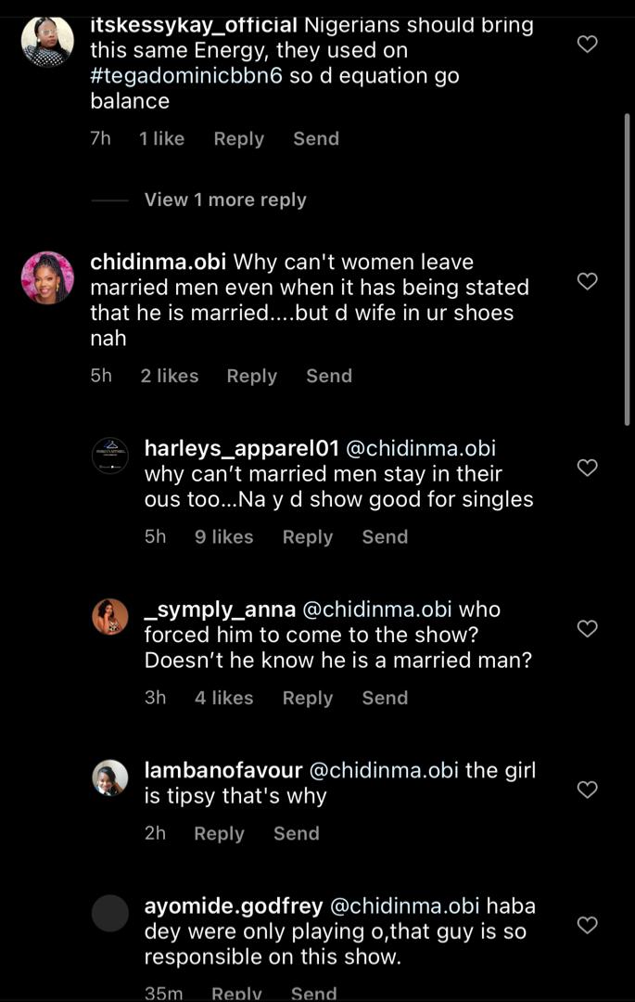Image resolution: width=635 pixels, height=1002 pixels.
Task: Tap heart on chidinma.obi's comment
Action: coord(587,281)
